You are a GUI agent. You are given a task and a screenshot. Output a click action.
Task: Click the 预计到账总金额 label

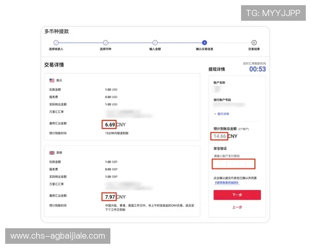coord(225,129)
